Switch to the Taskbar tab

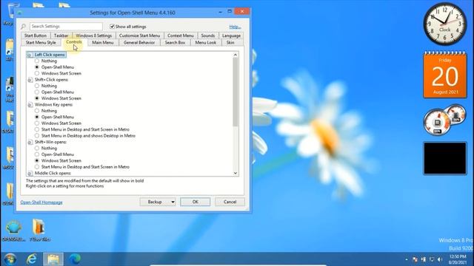pos(61,35)
